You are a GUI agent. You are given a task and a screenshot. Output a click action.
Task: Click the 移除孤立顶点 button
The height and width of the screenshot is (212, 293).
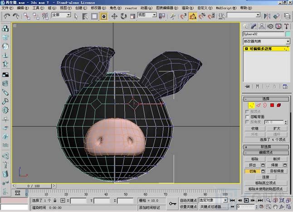[266, 183]
